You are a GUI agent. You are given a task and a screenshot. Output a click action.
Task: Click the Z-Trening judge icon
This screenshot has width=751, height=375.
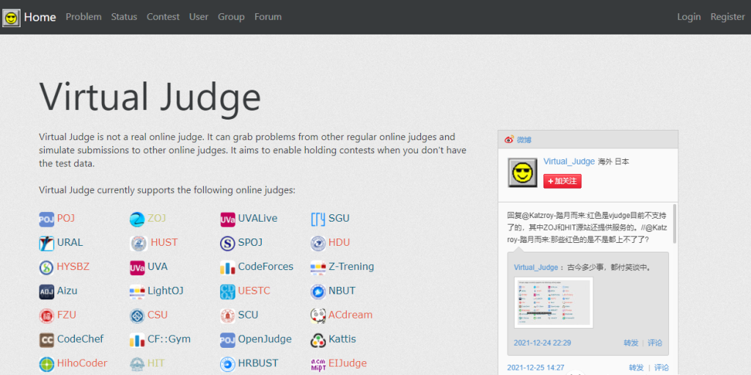pos(318,267)
